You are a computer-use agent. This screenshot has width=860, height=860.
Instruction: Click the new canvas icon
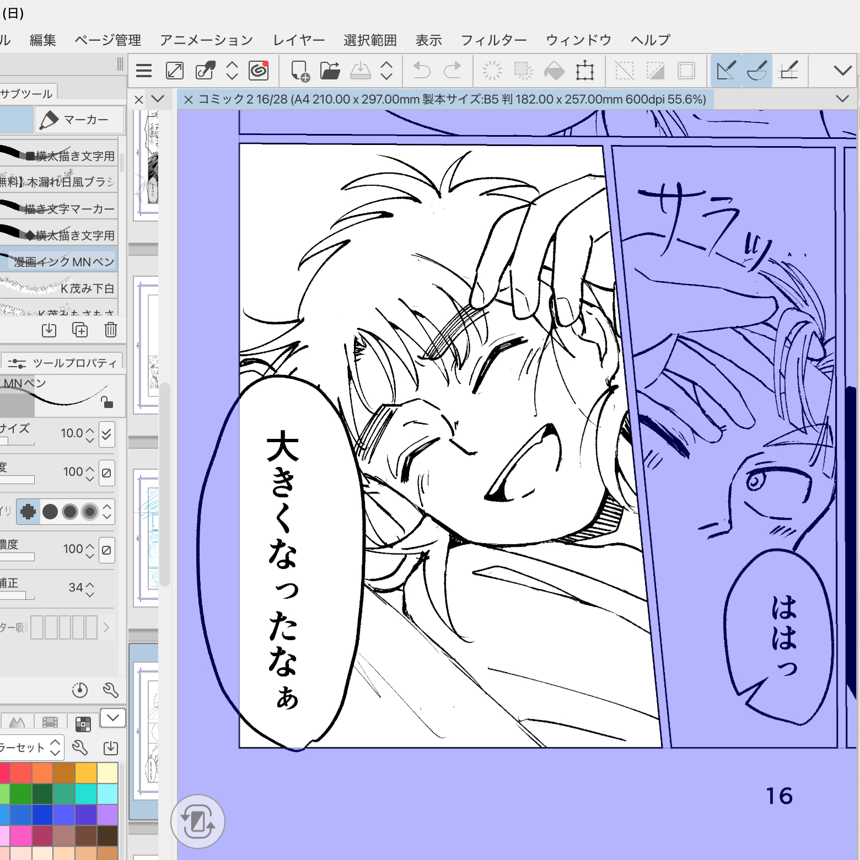(300, 71)
